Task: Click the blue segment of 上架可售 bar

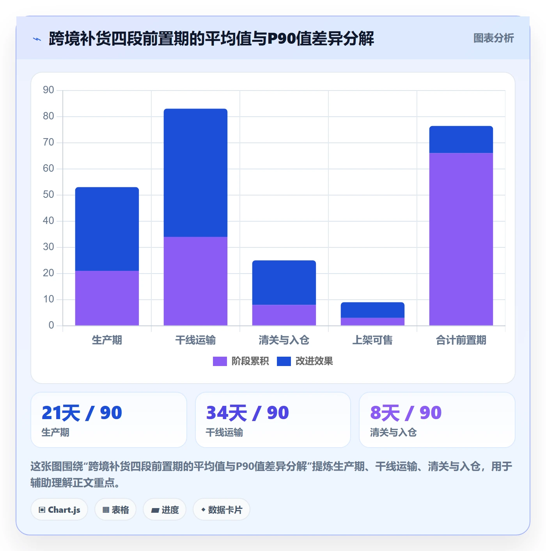Action: (x=372, y=310)
